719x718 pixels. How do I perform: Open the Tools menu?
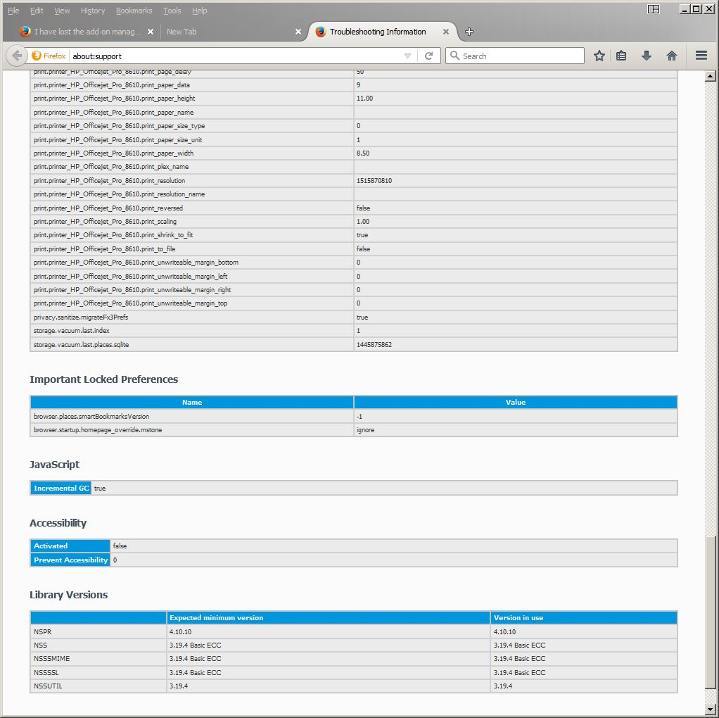[172, 11]
